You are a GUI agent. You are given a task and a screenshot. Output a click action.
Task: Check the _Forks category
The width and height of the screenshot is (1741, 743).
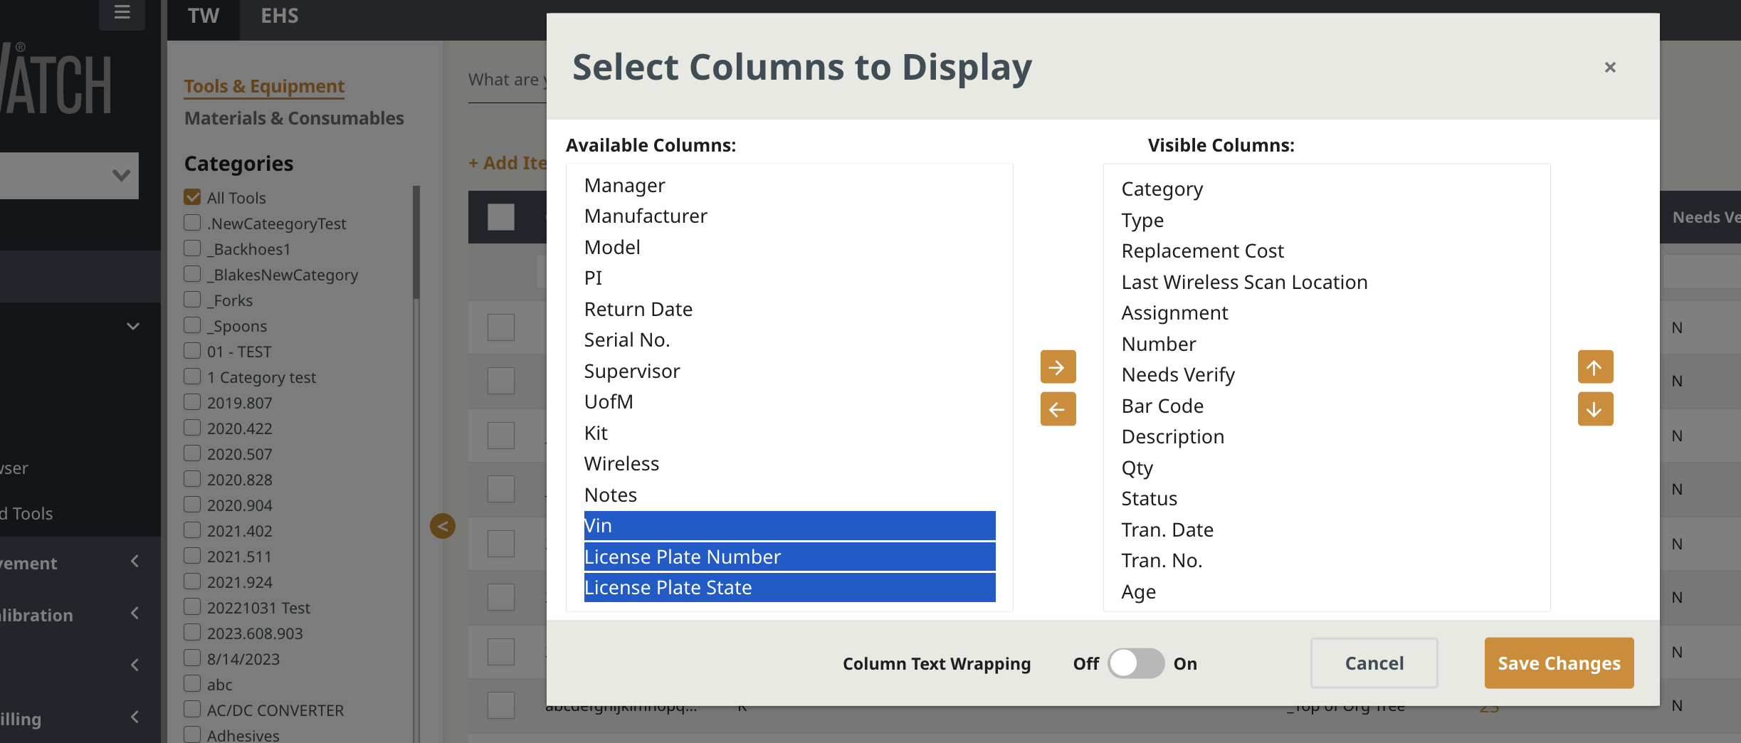point(192,300)
